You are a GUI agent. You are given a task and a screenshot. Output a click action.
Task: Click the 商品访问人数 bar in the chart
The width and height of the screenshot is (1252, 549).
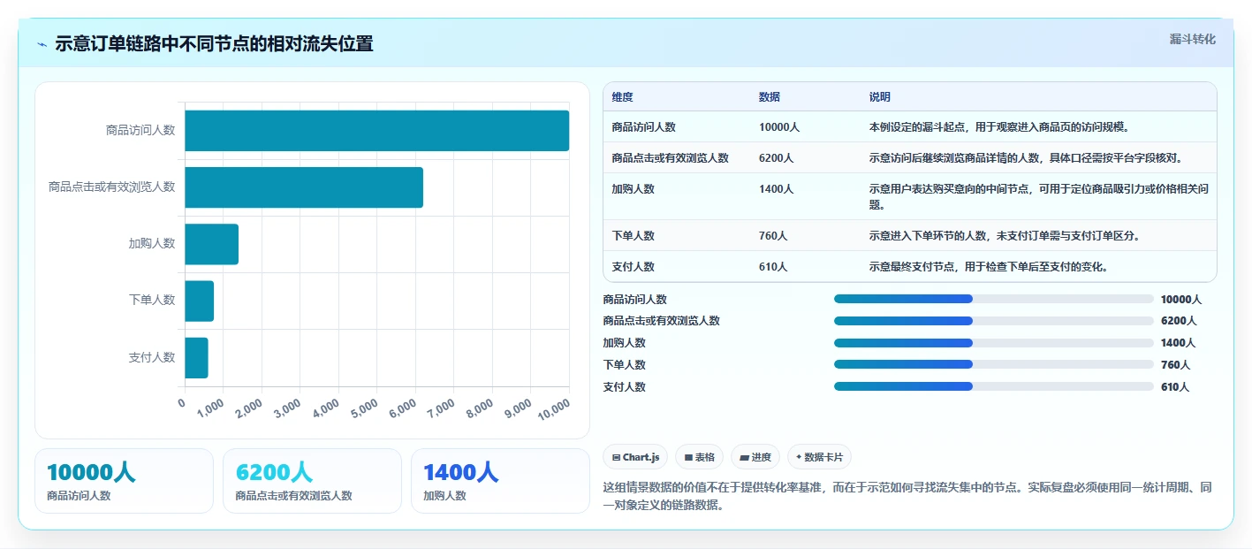click(x=376, y=131)
